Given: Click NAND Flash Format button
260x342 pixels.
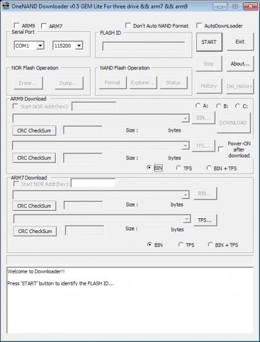Looking at the screenshot, I should point(113,83).
